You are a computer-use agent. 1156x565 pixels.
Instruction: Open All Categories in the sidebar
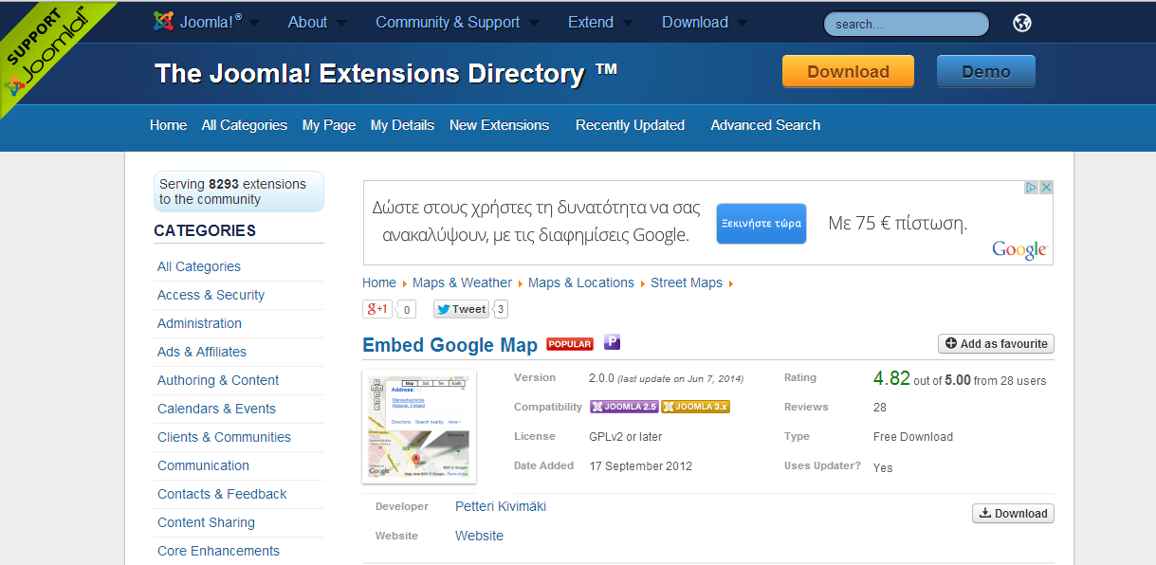click(x=199, y=266)
